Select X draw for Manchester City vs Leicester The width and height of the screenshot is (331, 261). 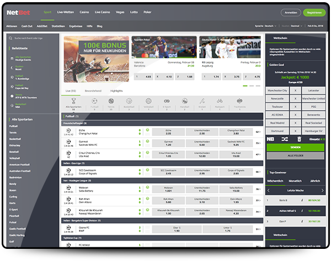(295, 90)
